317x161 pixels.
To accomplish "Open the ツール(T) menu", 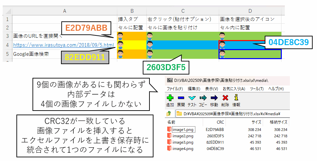I will 257,89.
